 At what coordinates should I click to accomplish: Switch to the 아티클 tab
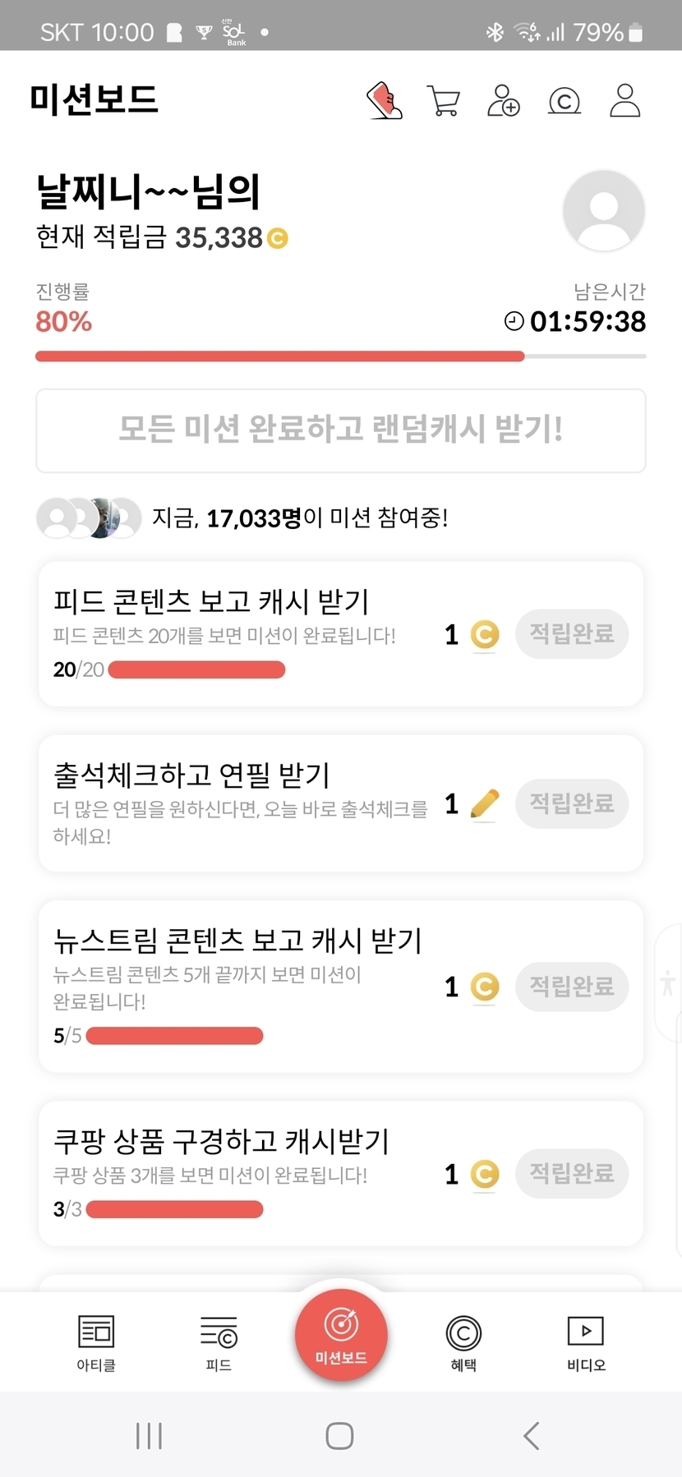tap(96, 1342)
